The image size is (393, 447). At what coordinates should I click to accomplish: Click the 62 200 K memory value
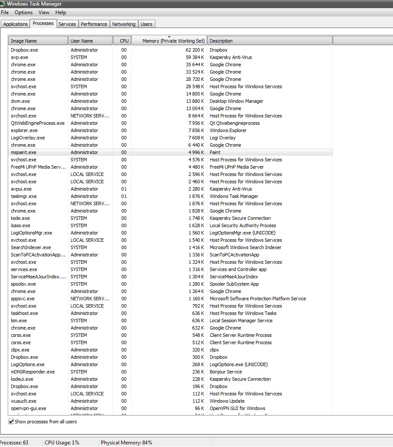[195, 50]
